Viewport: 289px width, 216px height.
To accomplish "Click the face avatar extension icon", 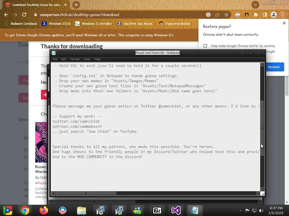I will pyautogui.click(x=247, y=15).
